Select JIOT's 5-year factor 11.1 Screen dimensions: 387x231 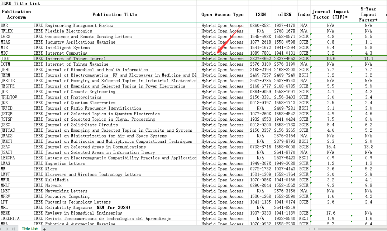[368, 59]
